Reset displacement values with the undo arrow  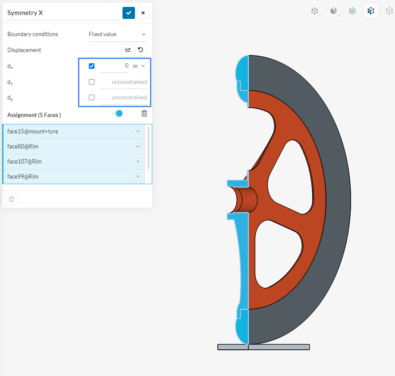[141, 50]
